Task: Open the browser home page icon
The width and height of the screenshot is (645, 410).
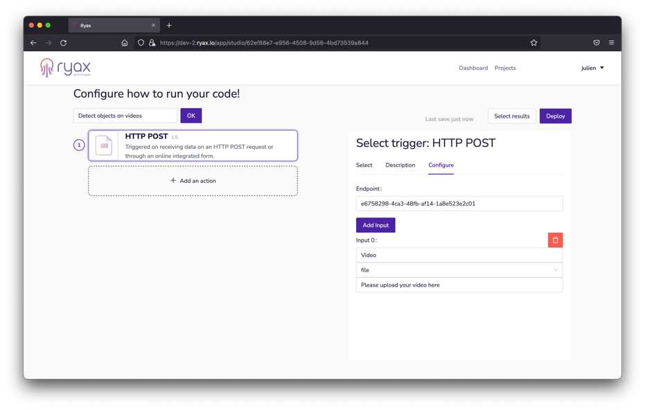Action: click(x=125, y=43)
